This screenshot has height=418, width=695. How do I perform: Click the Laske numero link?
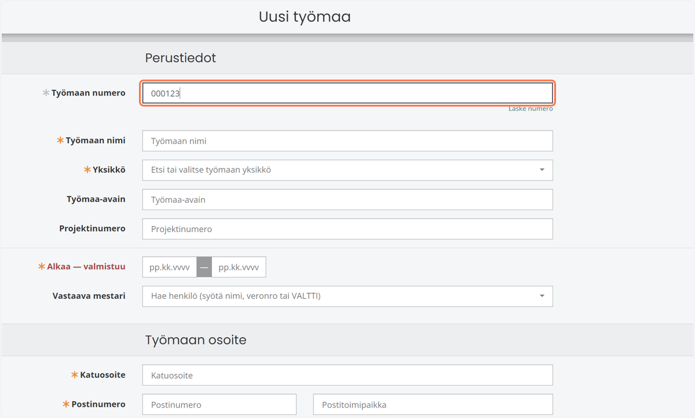pos(531,109)
